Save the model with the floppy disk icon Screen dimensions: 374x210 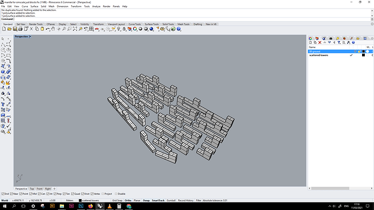pyautogui.click(x=15, y=29)
